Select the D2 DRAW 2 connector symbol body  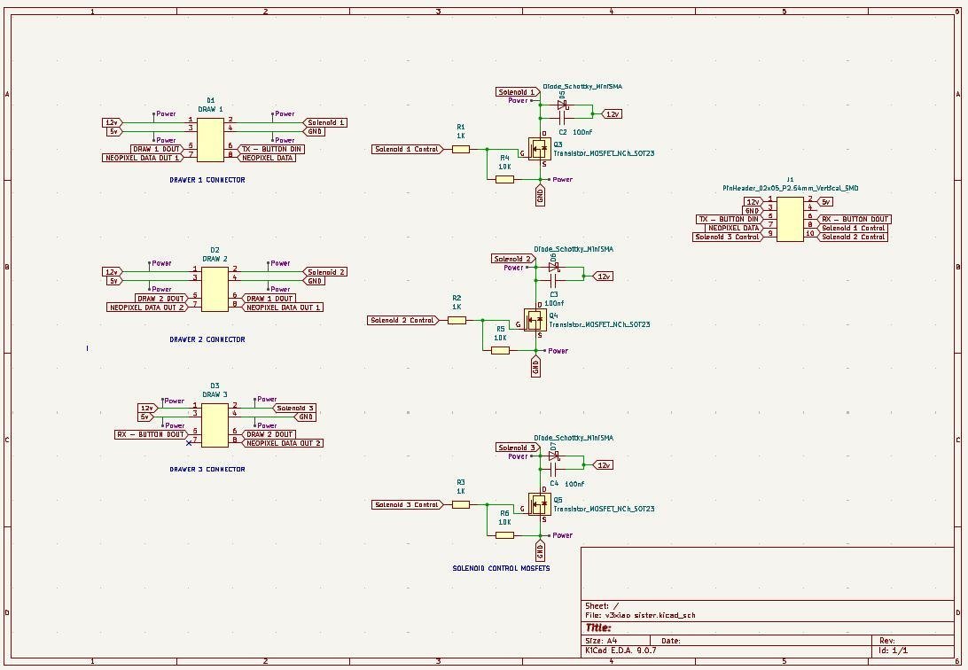pos(215,289)
